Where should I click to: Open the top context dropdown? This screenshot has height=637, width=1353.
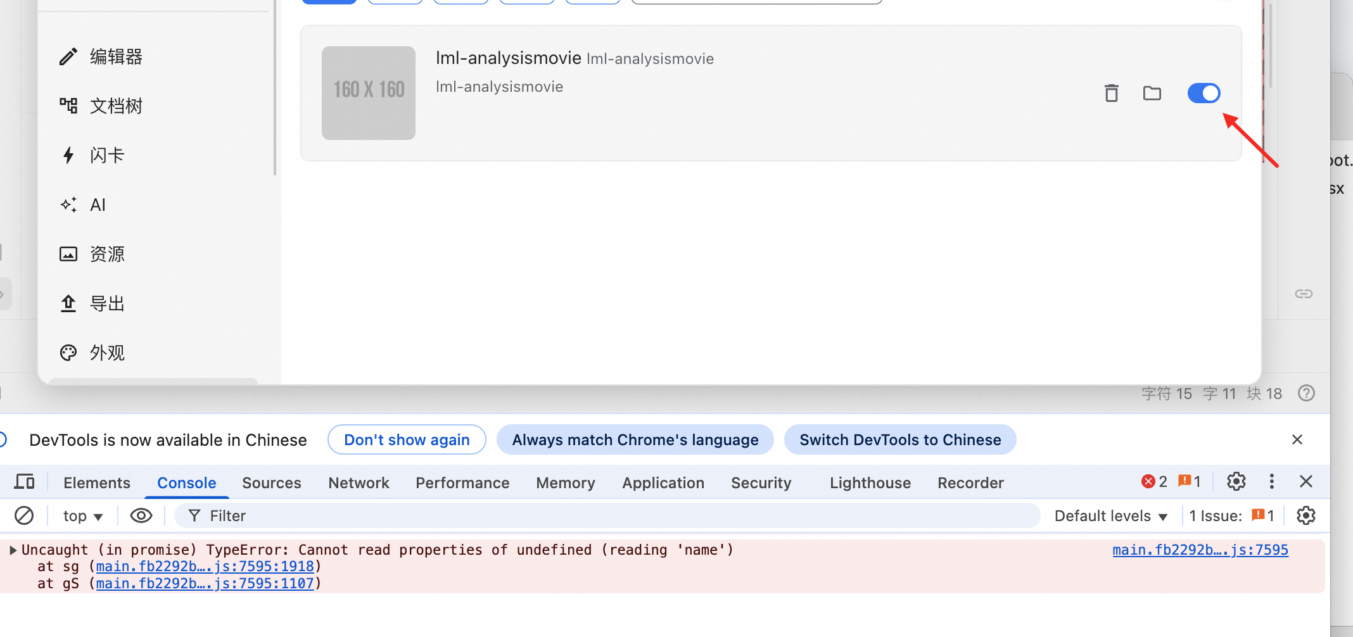(82, 516)
